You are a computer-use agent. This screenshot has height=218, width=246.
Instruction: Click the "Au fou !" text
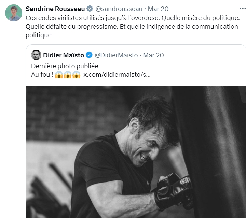42,75
